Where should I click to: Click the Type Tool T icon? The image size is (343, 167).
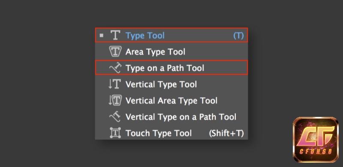[115, 35]
